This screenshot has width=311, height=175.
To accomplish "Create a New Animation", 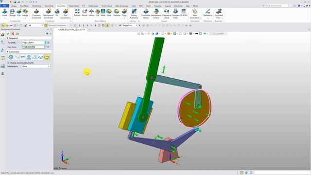I will (195, 14).
